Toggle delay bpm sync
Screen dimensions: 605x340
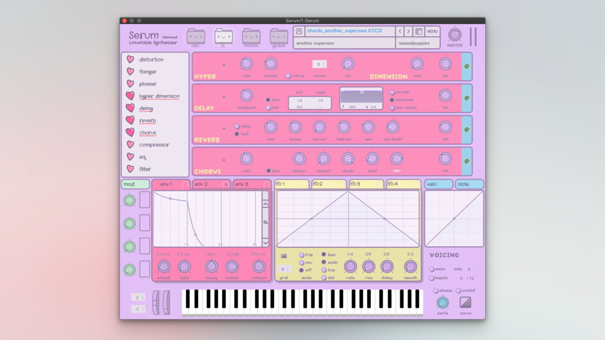[268, 100]
